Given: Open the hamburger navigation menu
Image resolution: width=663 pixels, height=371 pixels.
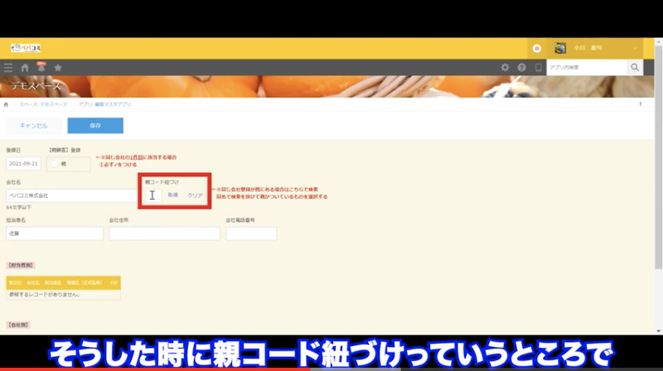Looking at the screenshot, I should (x=8, y=68).
